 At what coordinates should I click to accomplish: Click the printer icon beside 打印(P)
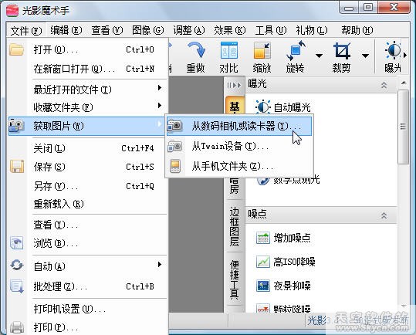click(x=17, y=327)
